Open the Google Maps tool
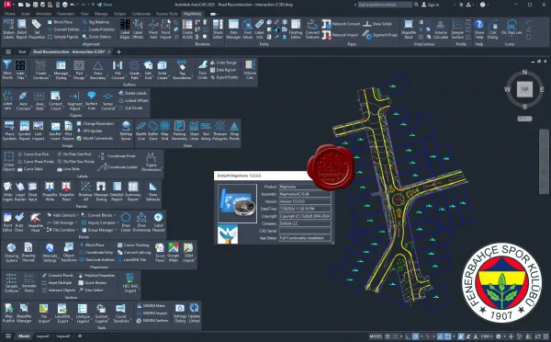This screenshot has height=342, width=551. pos(174,252)
